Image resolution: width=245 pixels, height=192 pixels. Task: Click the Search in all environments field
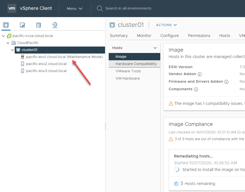tap(128, 8)
